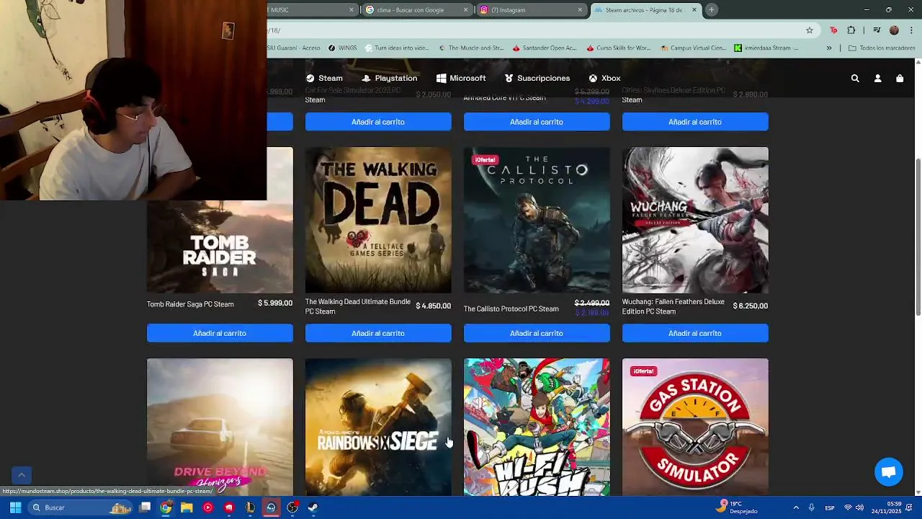Open Steam app from the taskbar
The height and width of the screenshot is (519, 922).
[313, 507]
